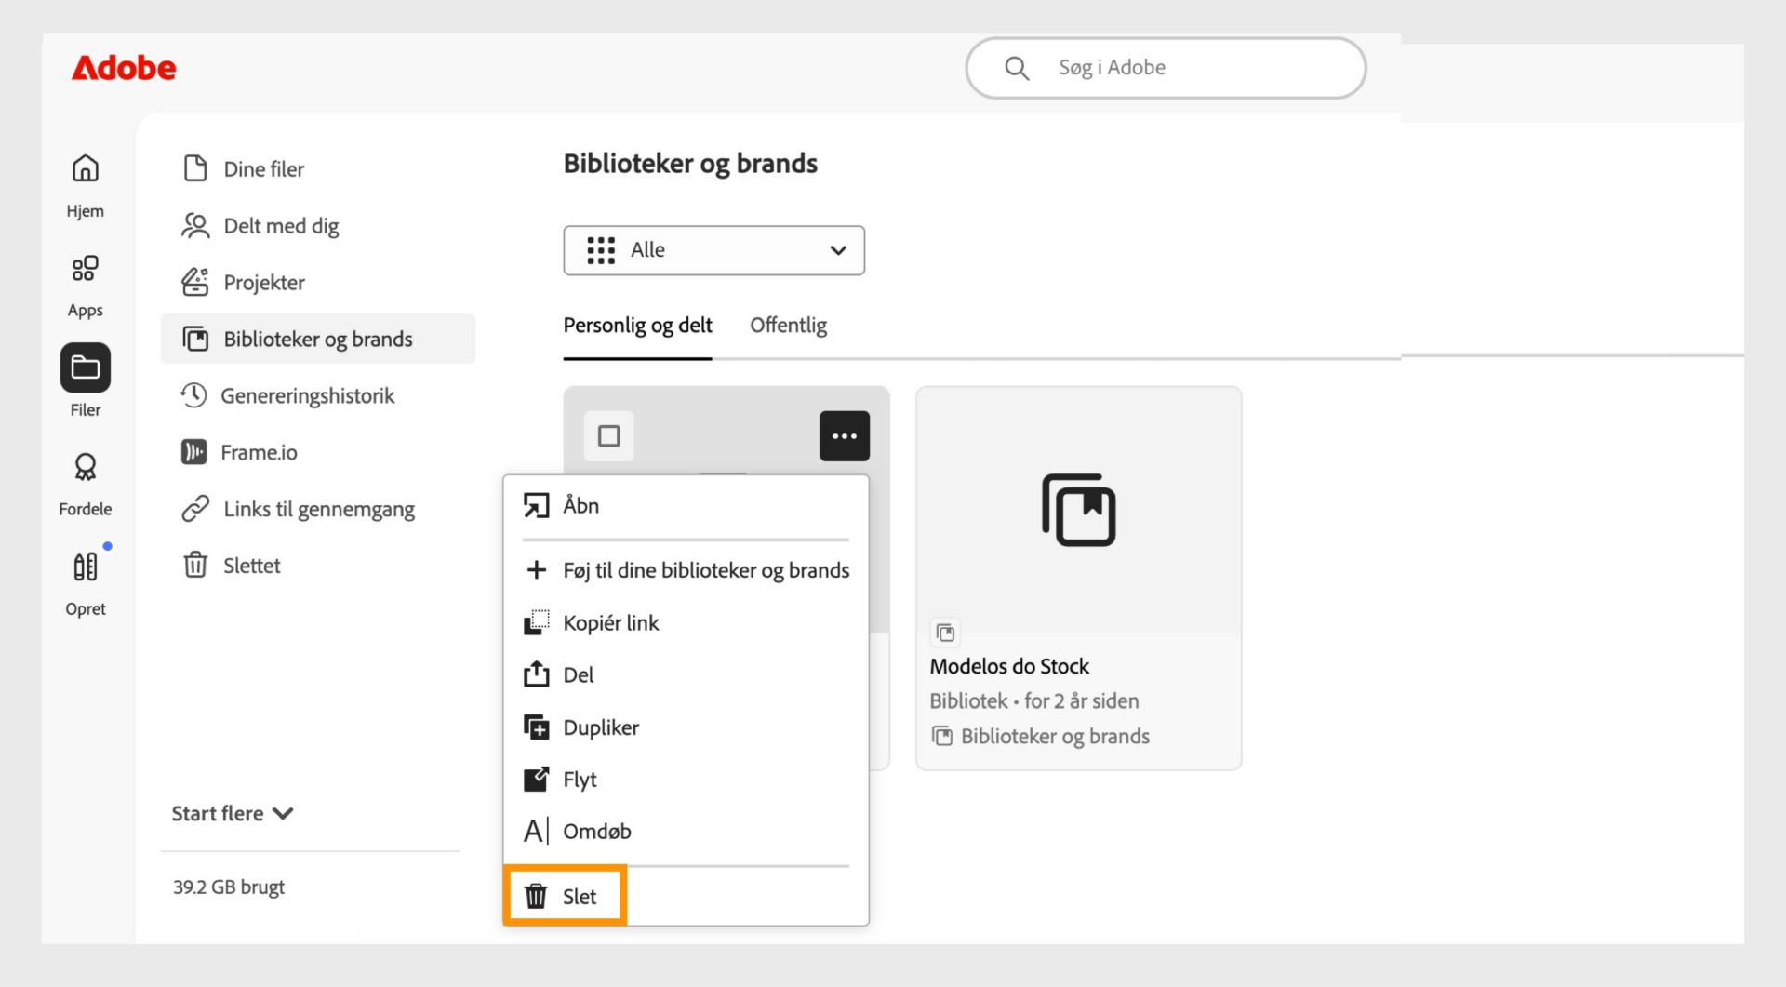Screen dimensions: 1786x987
Task: Open the Alle filter dropdown
Action: coord(713,250)
